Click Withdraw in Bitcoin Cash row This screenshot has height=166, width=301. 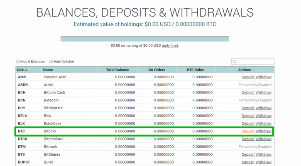click(263, 92)
